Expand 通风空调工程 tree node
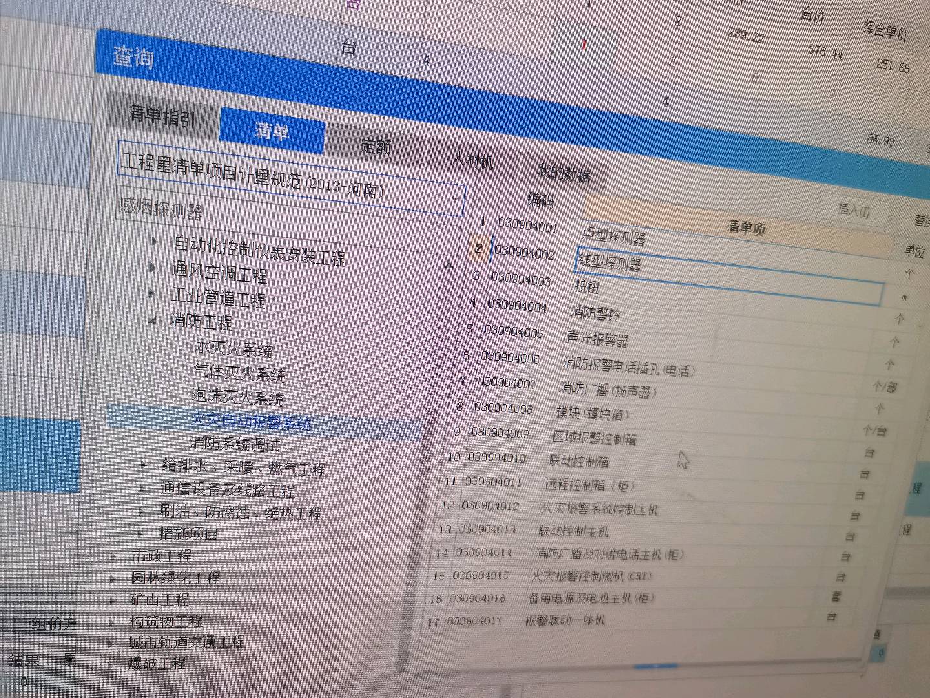Screen dimensions: 930x698 coord(153,268)
